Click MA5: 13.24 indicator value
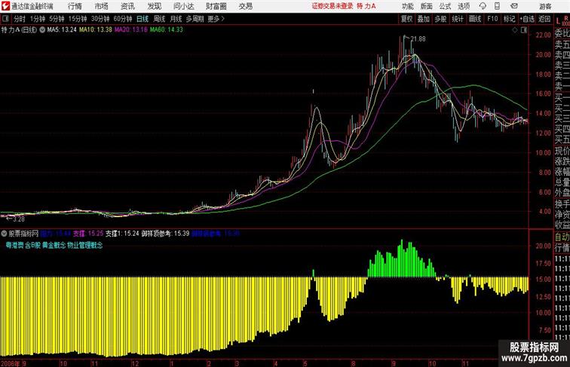 [62, 30]
